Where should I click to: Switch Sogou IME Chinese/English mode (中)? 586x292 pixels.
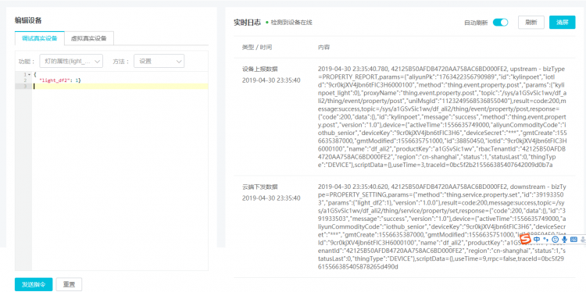click(x=537, y=239)
